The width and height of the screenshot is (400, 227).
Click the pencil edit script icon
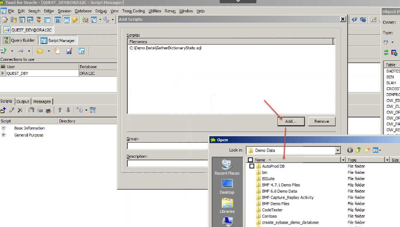(12, 110)
